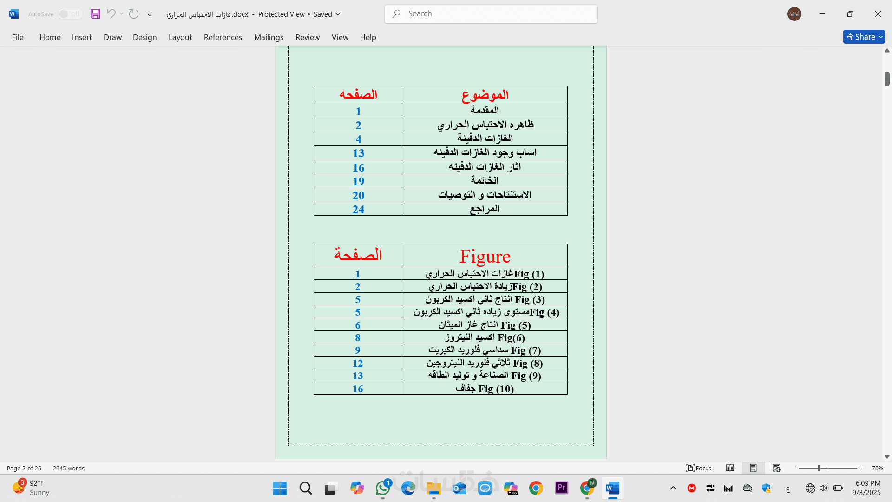Click the Save icon in title bar
Image resolution: width=892 pixels, height=502 pixels.
click(95, 14)
